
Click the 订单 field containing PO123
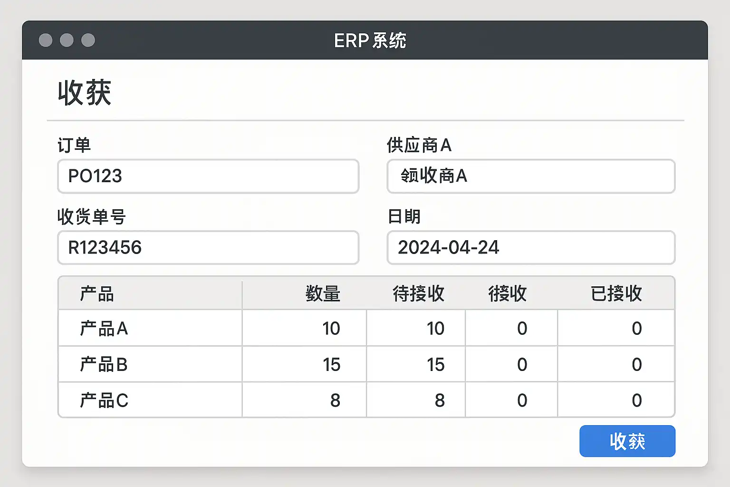pyautogui.click(x=208, y=176)
